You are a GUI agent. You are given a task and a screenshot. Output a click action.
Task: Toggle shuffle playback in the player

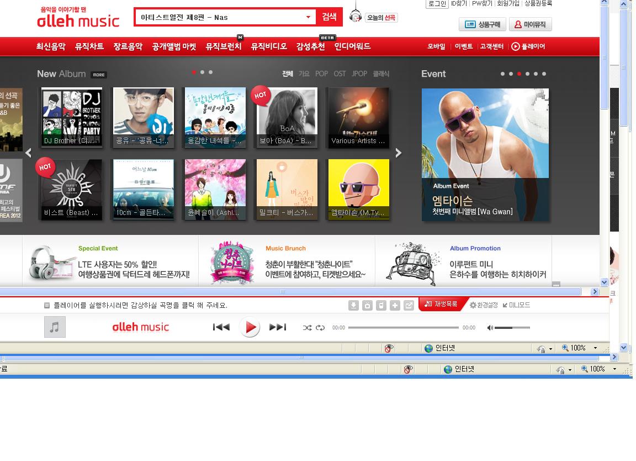pos(307,328)
